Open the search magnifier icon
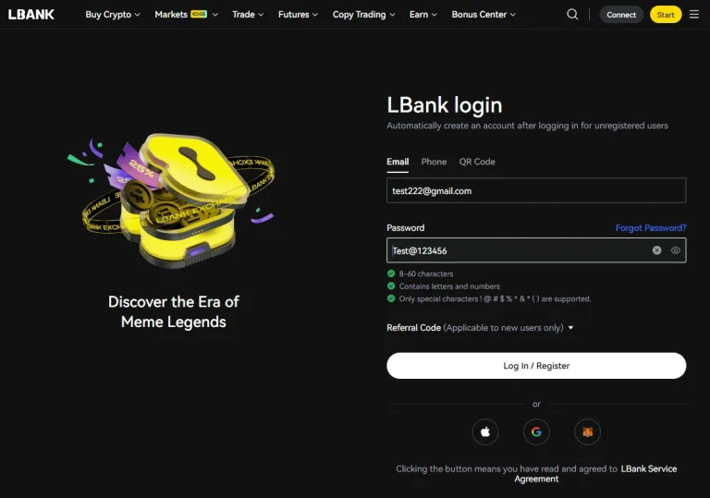This screenshot has height=498, width=710. click(x=572, y=15)
